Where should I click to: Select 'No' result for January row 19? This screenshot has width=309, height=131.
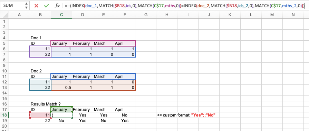pos(61,121)
